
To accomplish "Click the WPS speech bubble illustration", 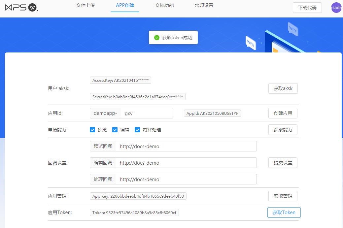I will point(251,43).
